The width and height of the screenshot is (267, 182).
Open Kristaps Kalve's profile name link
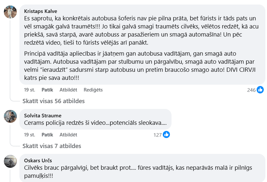(x=40, y=11)
